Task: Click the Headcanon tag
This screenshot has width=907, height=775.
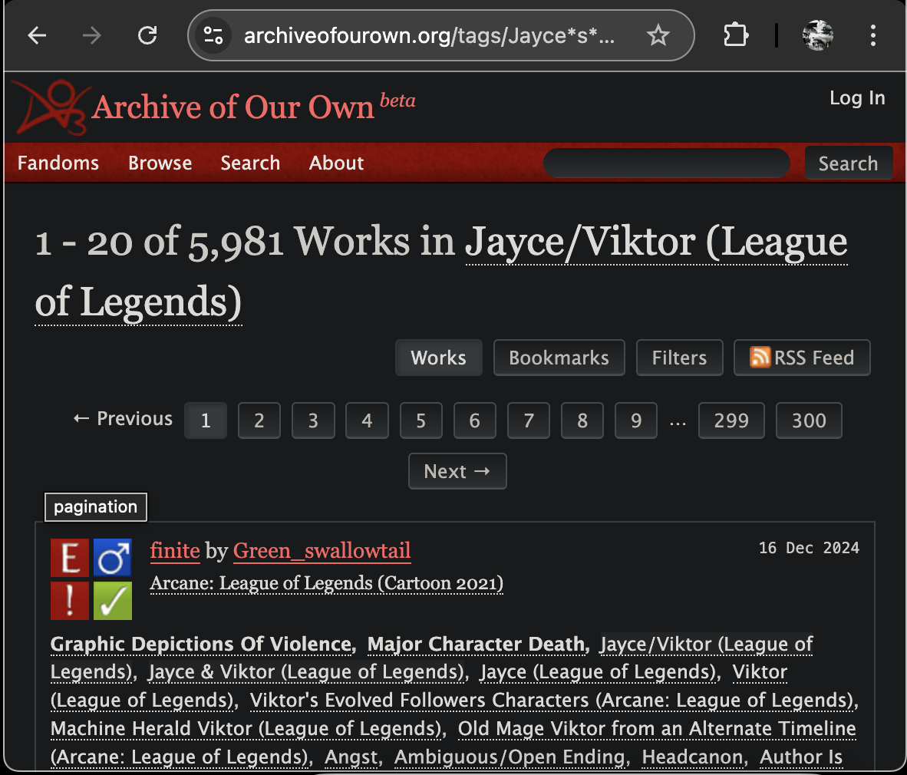Action: [x=693, y=757]
